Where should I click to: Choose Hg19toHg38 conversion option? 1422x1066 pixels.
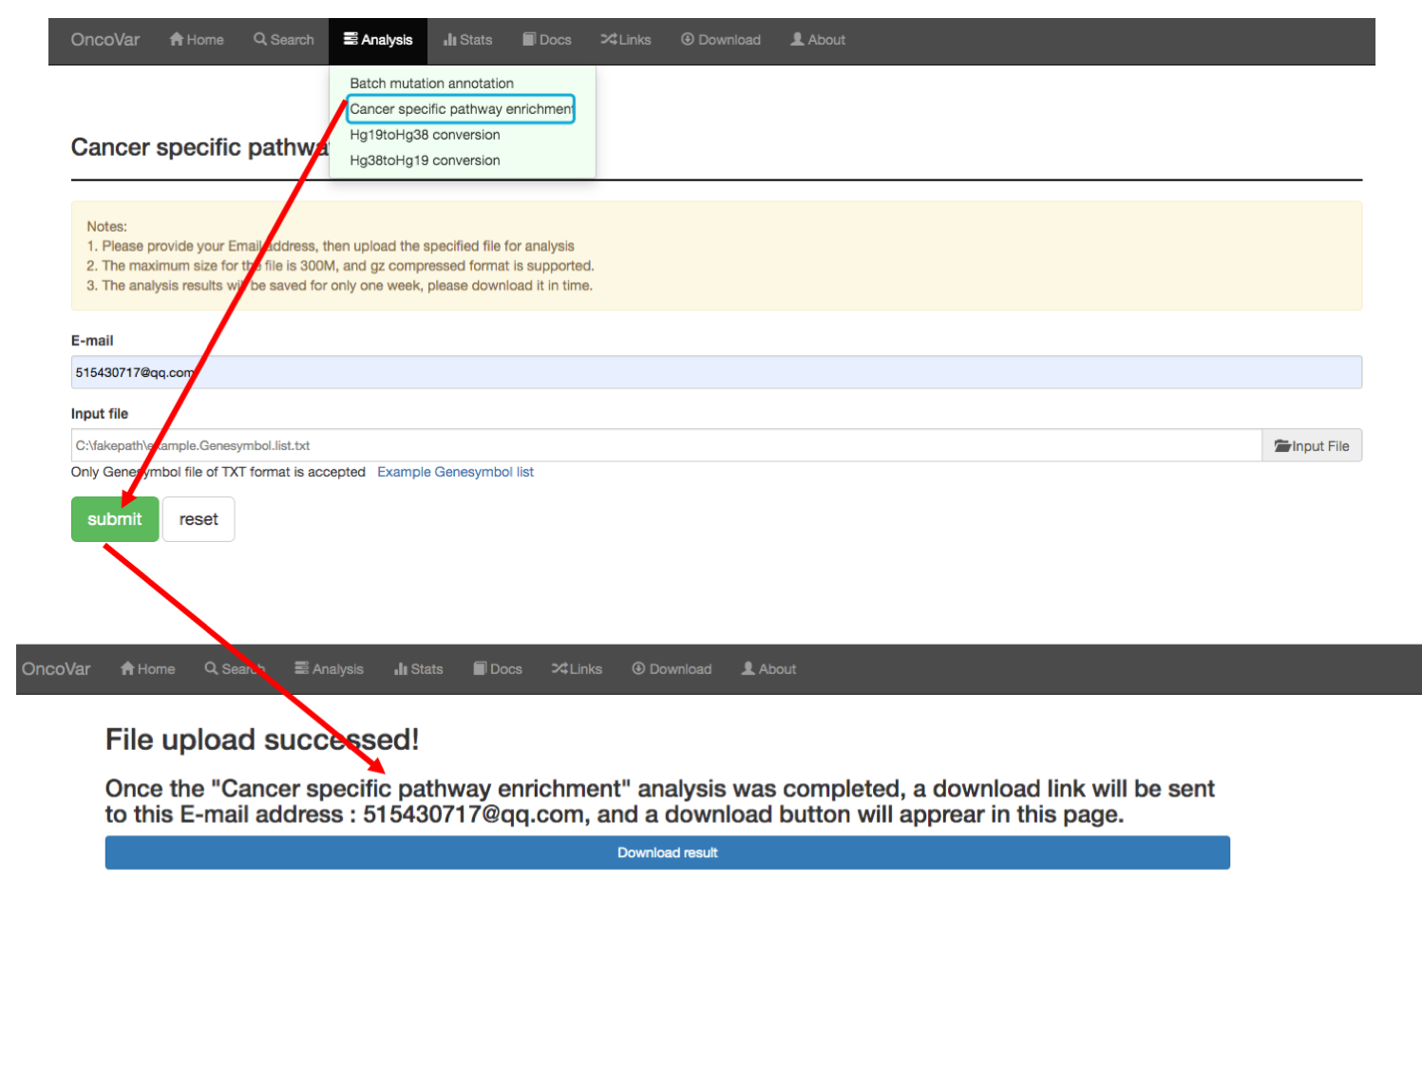pyautogui.click(x=425, y=135)
